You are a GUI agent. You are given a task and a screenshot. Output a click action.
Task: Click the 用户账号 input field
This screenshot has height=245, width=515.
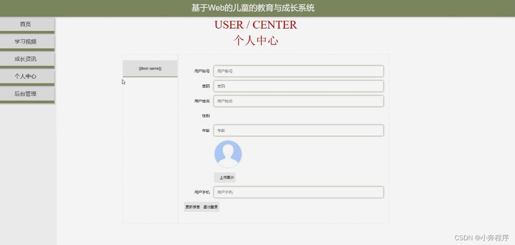tap(298, 71)
